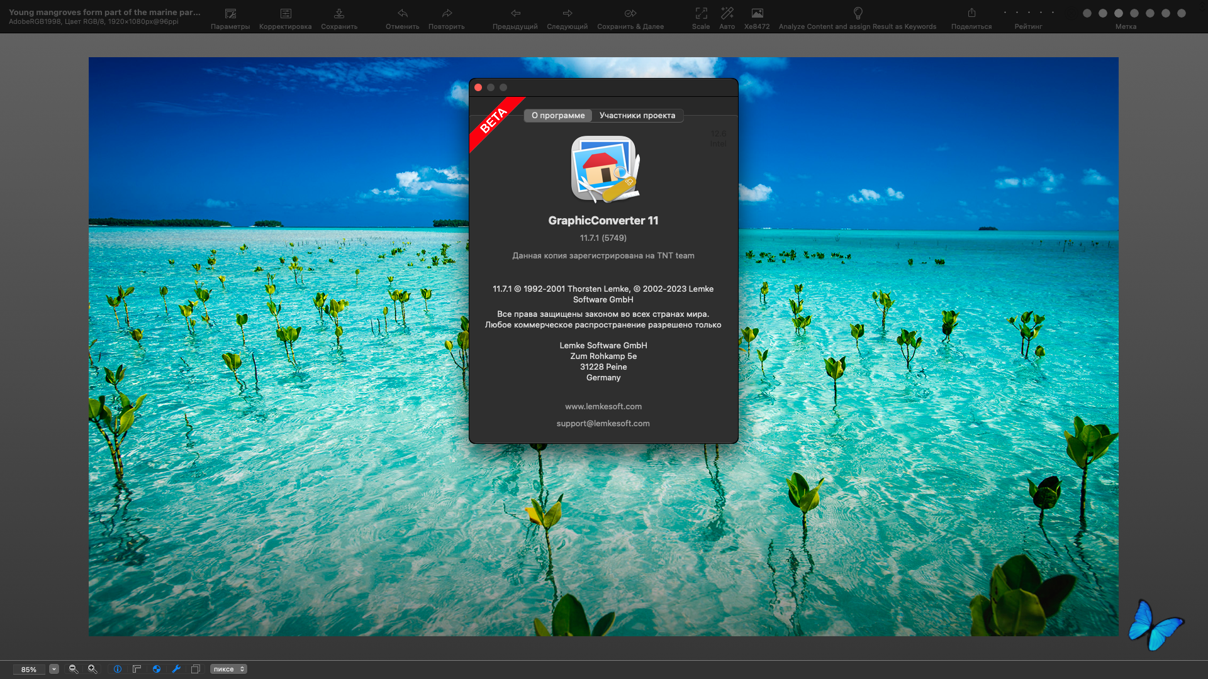The width and height of the screenshot is (1208, 679).
Task: Toggle the rulers icon in status bar
Action: click(137, 669)
